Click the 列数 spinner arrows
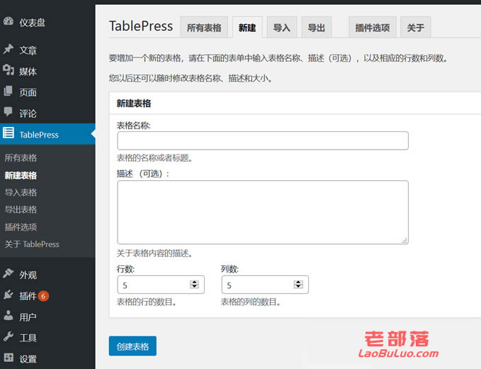Viewport: 481px width, 369px height. pyautogui.click(x=298, y=284)
